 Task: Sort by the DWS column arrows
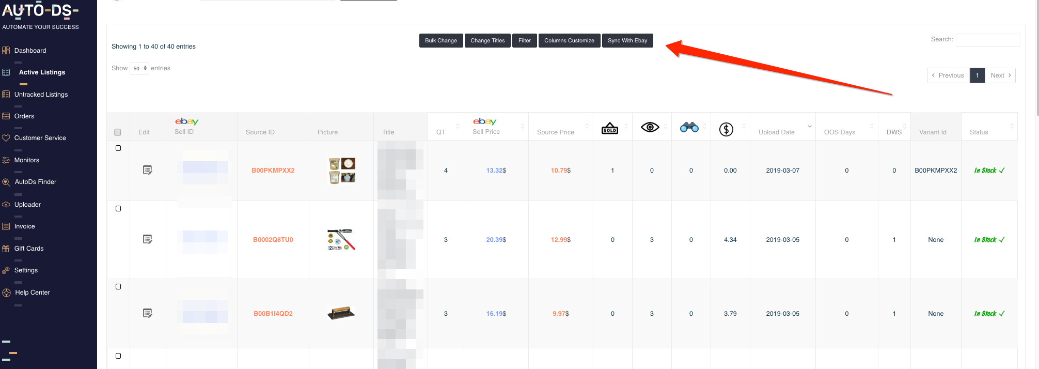(x=904, y=127)
